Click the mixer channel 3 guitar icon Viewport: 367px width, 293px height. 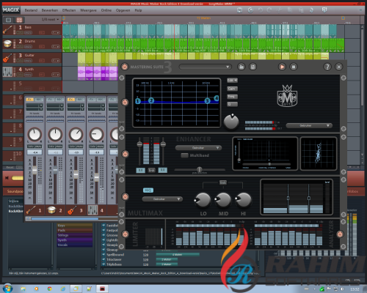pyautogui.click(x=72, y=210)
